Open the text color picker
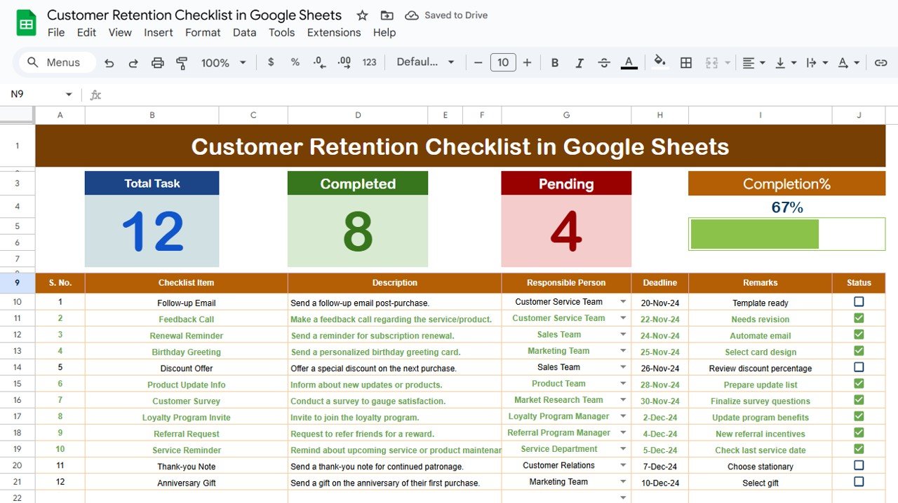This screenshot has height=503, width=898. click(629, 62)
